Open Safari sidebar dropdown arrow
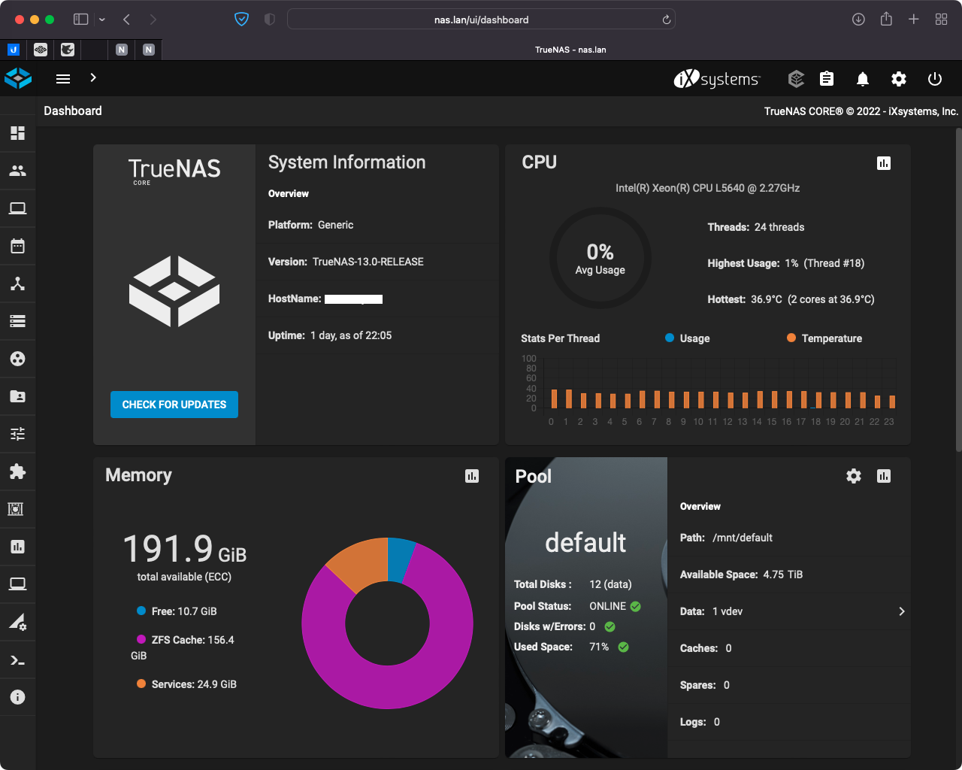This screenshot has height=770, width=962. [102, 20]
